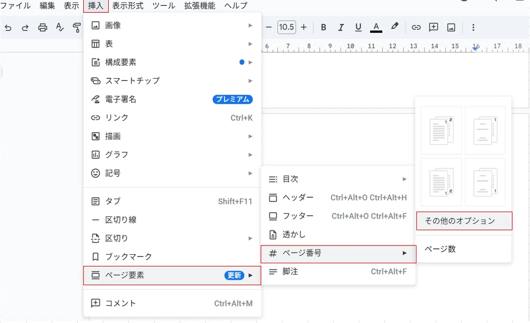Click the hash icon beside ページ番号
The height and width of the screenshot is (323, 530).
(273, 253)
